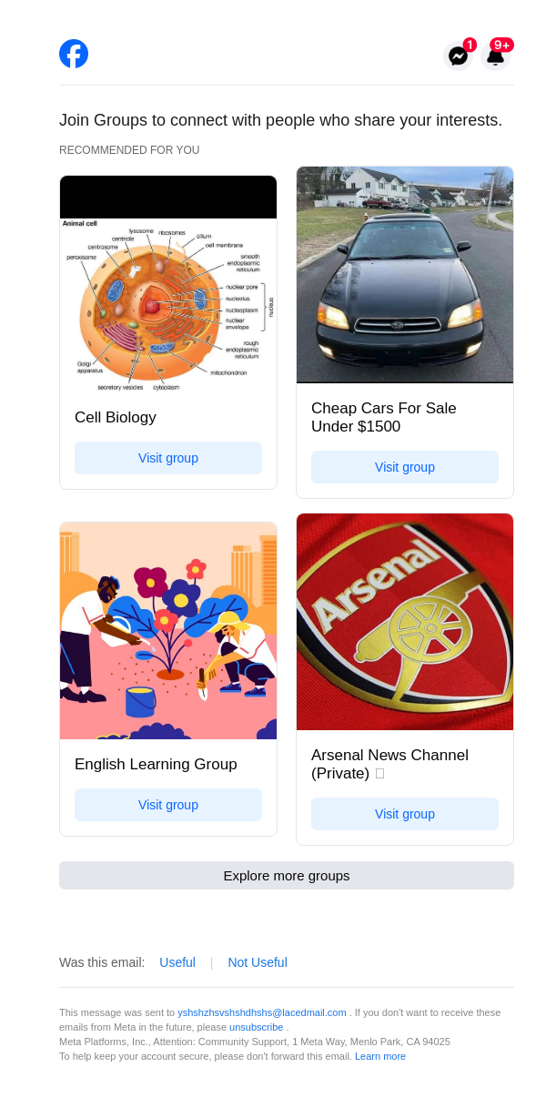The height and width of the screenshot is (1098, 546).
Task: Click the lacedmail.com email address link
Action: click(262, 1012)
